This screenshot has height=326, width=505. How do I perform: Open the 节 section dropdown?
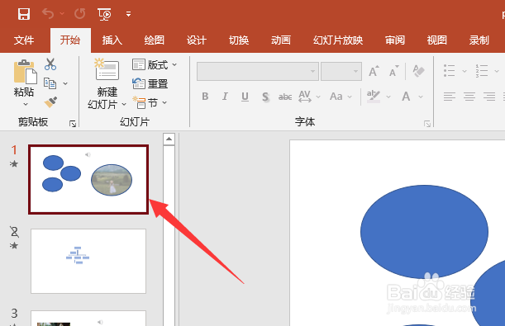point(150,102)
